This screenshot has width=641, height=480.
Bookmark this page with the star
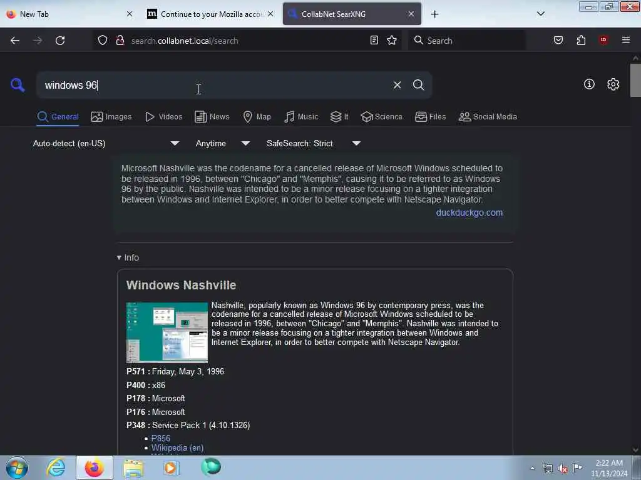pyautogui.click(x=392, y=41)
